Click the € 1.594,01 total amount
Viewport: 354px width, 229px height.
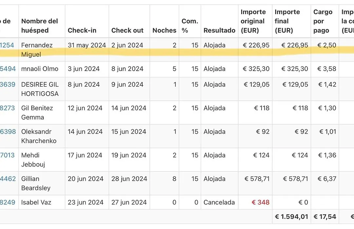(x=291, y=217)
